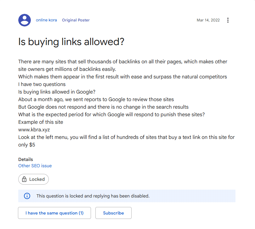
Task: Click the online kora profile avatar
Action: pyautogui.click(x=25, y=20)
